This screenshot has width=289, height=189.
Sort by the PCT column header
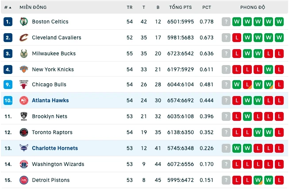coord(206,8)
